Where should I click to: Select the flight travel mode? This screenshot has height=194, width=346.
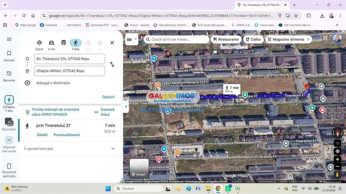pyautogui.click(x=100, y=43)
